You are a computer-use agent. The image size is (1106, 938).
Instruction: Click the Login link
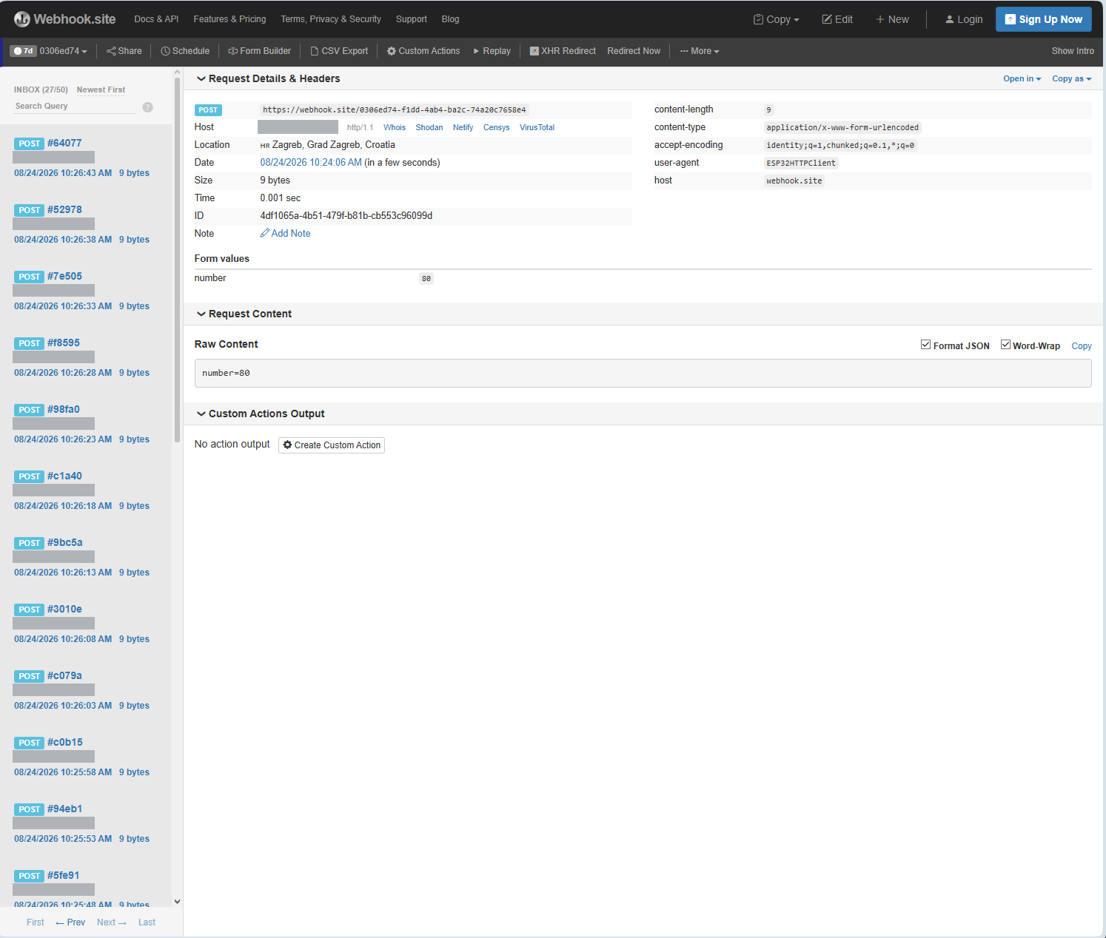(964, 19)
